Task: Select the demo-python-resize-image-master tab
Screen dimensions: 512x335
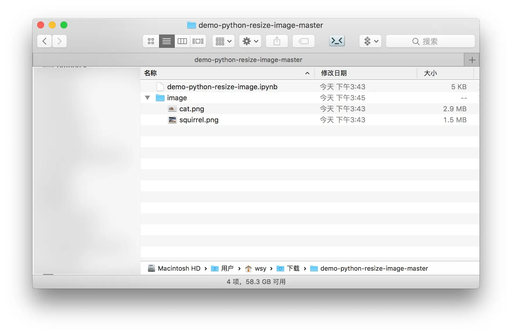Action: (248, 60)
